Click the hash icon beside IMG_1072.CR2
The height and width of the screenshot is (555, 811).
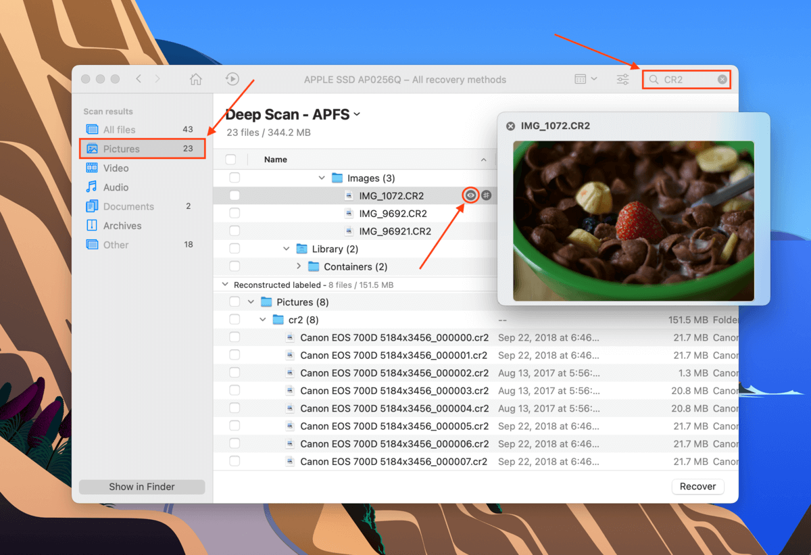tap(486, 195)
